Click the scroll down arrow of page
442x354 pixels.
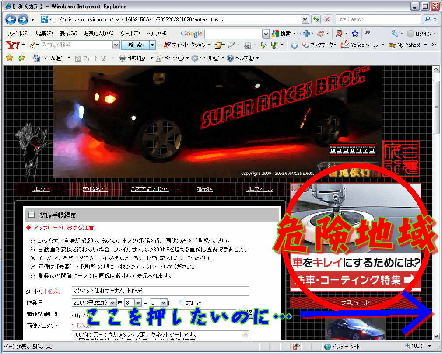(436, 336)
